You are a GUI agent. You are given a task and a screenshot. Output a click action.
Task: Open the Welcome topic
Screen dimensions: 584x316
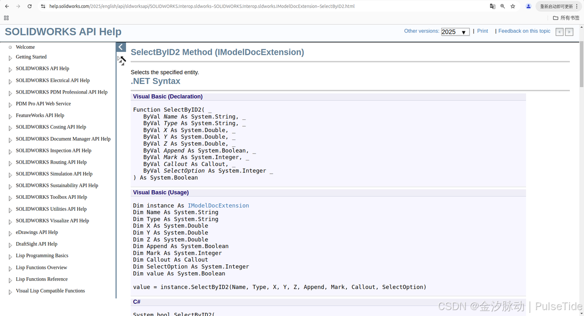25,47
